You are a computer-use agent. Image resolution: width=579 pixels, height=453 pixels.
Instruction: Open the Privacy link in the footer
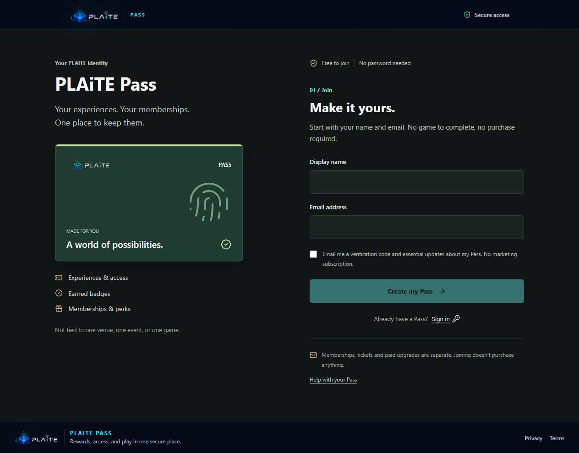[x=534, y=438]
